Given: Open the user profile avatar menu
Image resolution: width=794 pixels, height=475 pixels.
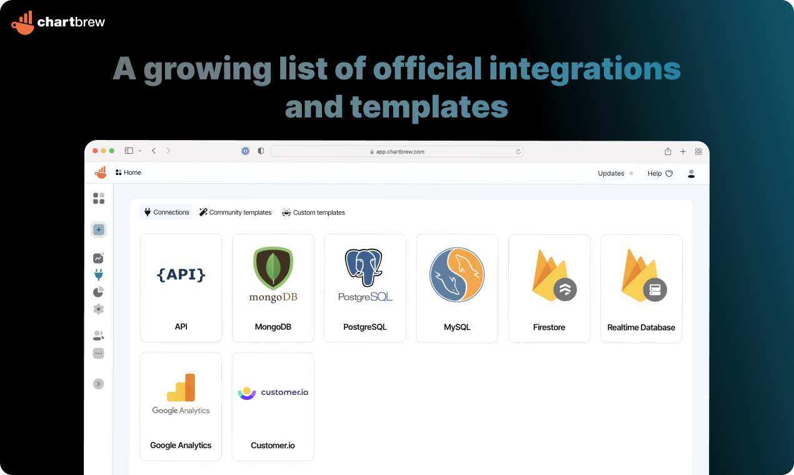Looking at the screenshot, I should pos(691,173).
